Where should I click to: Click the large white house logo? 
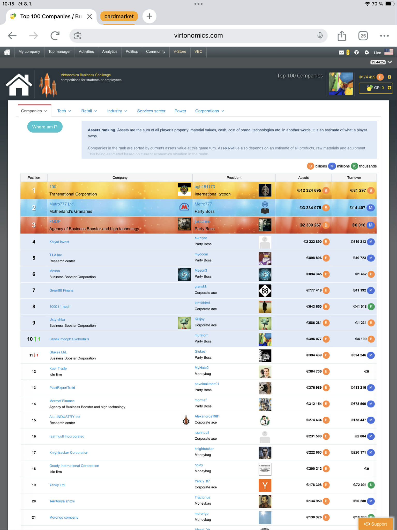(x=19, y=84)
